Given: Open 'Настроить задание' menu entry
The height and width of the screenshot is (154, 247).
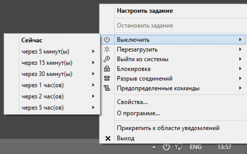Looking at the screenshot, I should (145, 11).
